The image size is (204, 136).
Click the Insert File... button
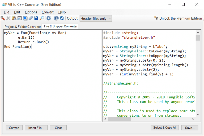[x=36, y=128]
